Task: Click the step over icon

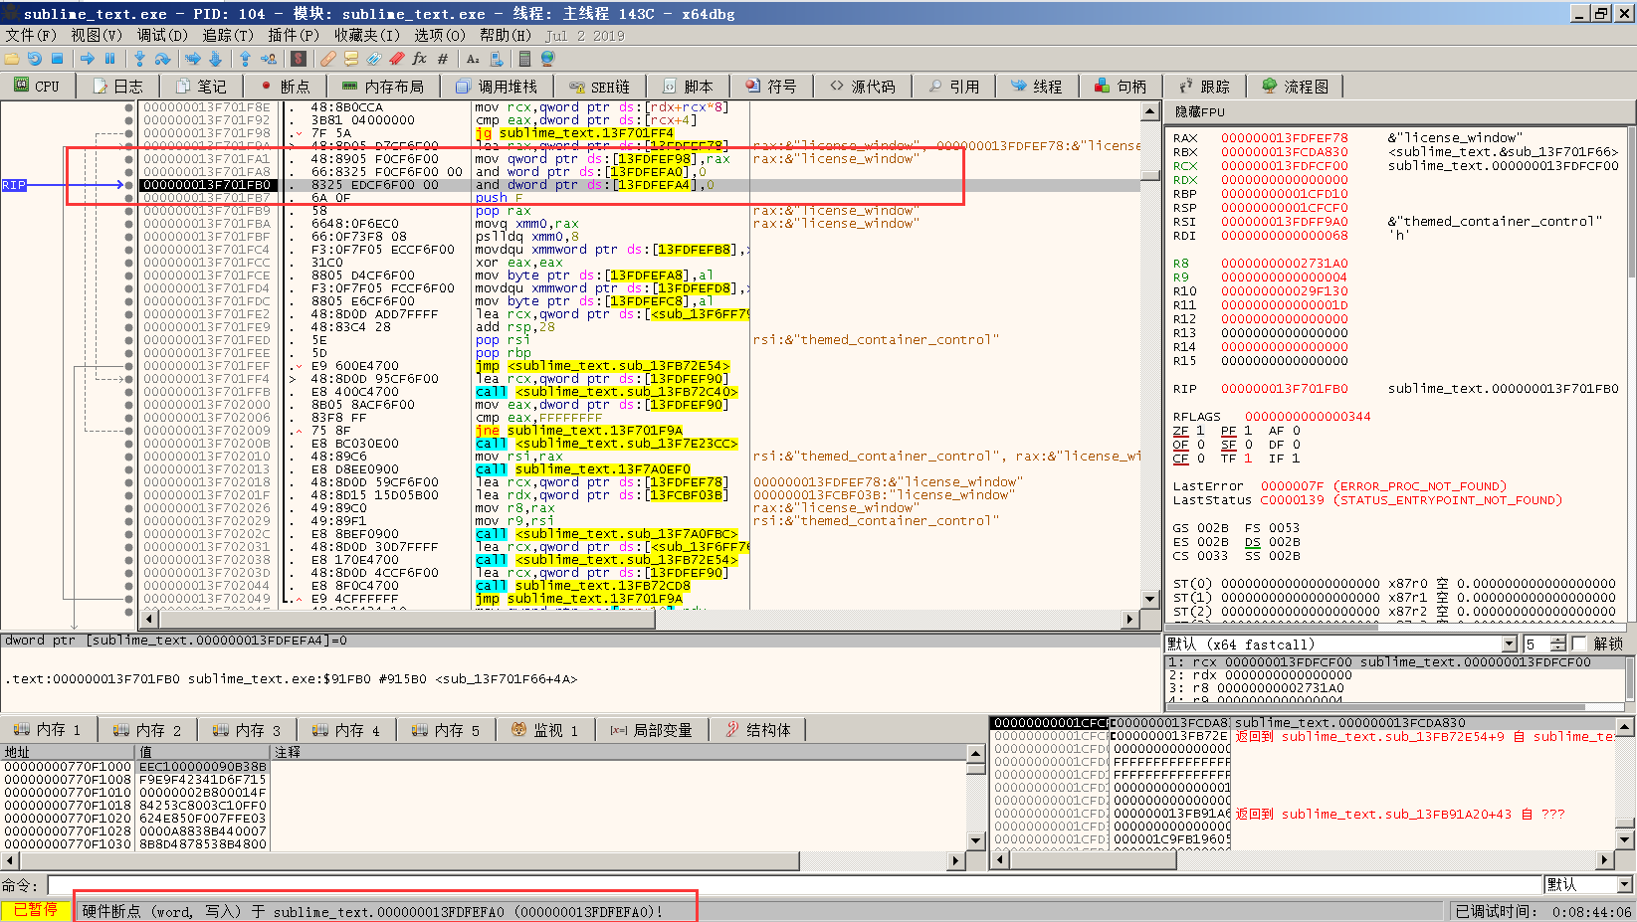Action: pyautogui.click(x=162, y=60)
